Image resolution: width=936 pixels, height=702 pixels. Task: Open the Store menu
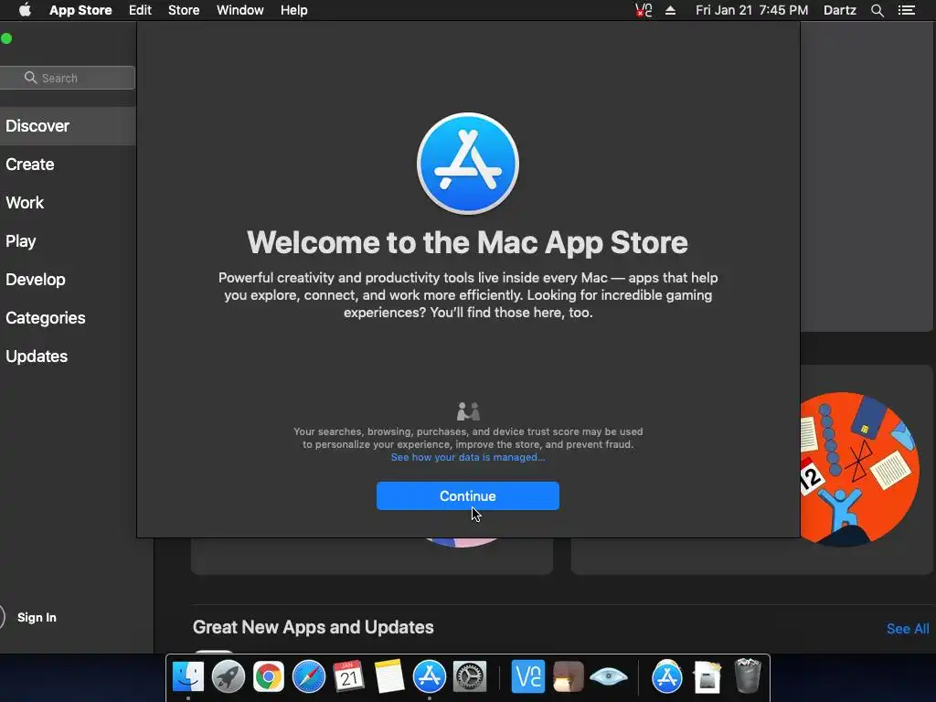pyautogui.click(x=184, y=10)
